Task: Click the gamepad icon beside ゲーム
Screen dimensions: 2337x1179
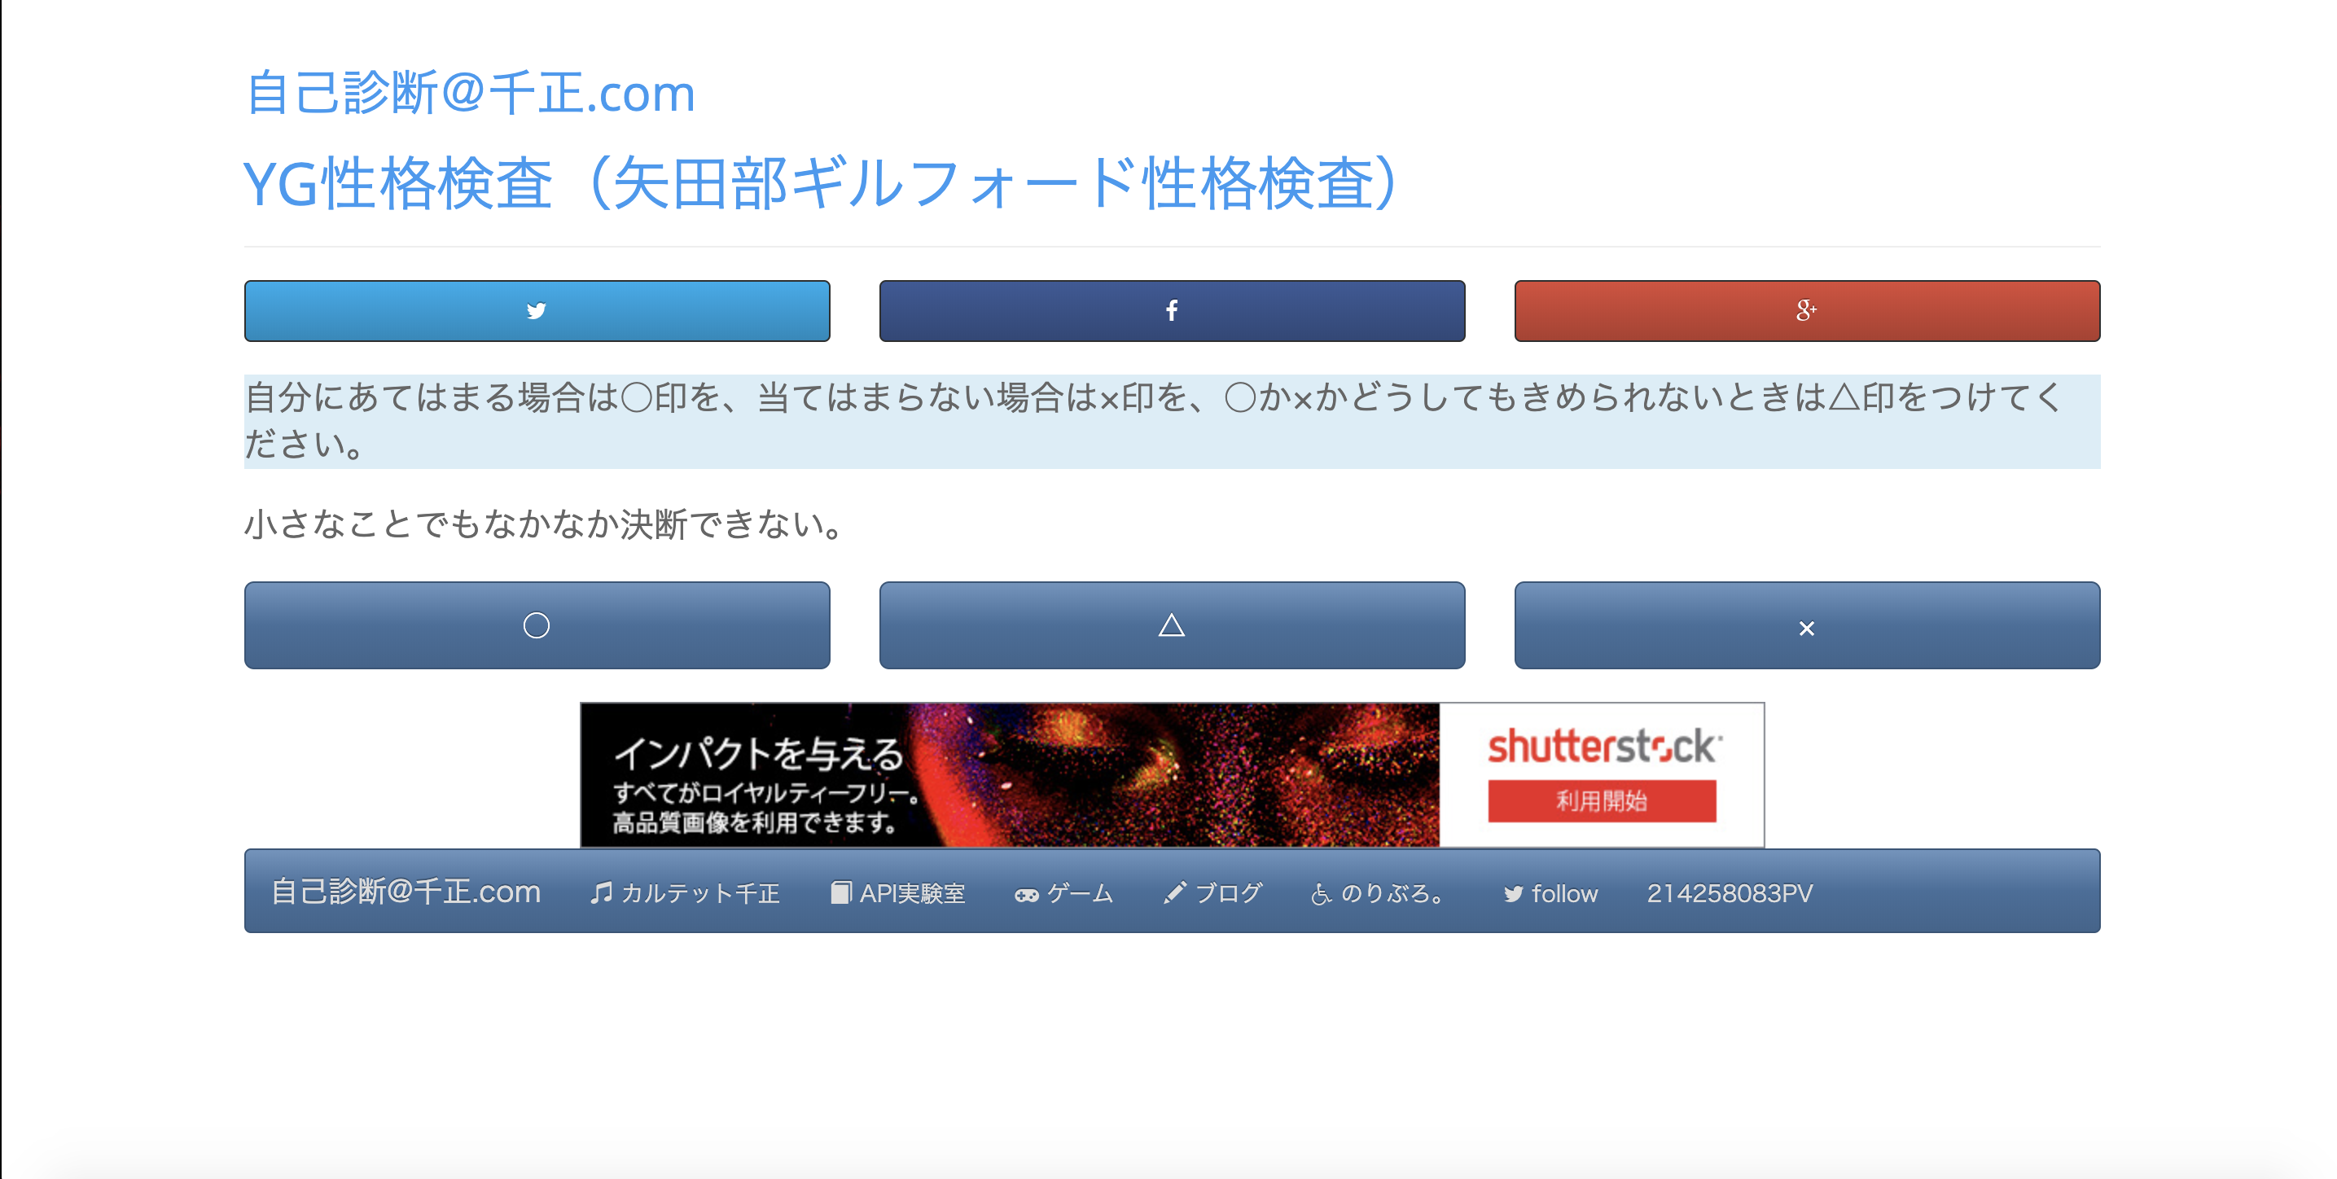Action: click(x=1026, y=895)
